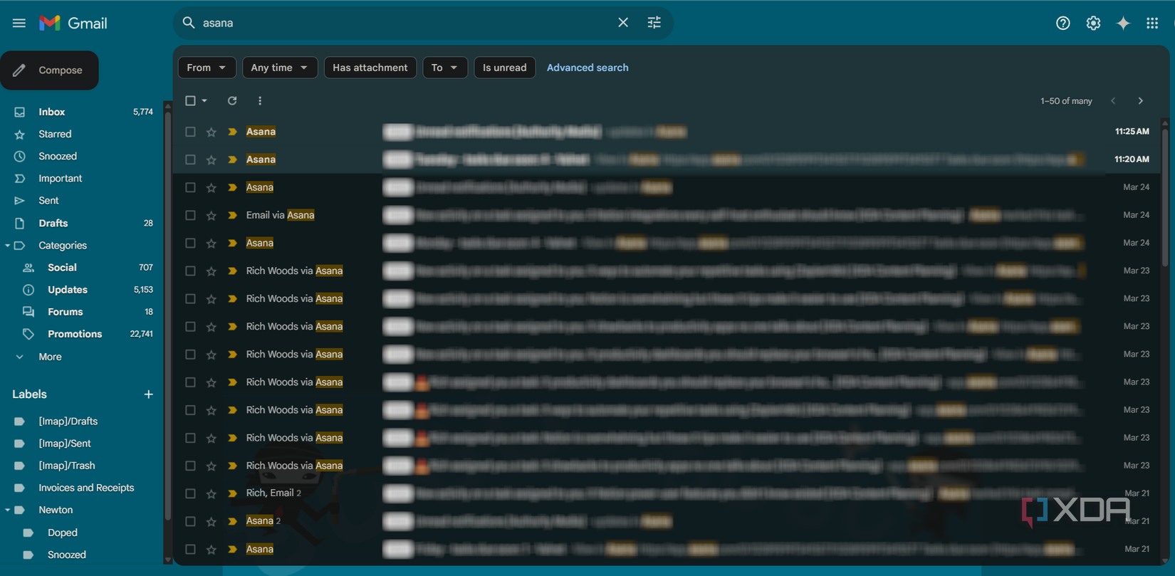
Task: Toggle the Is unread filter
Action: 505,68
